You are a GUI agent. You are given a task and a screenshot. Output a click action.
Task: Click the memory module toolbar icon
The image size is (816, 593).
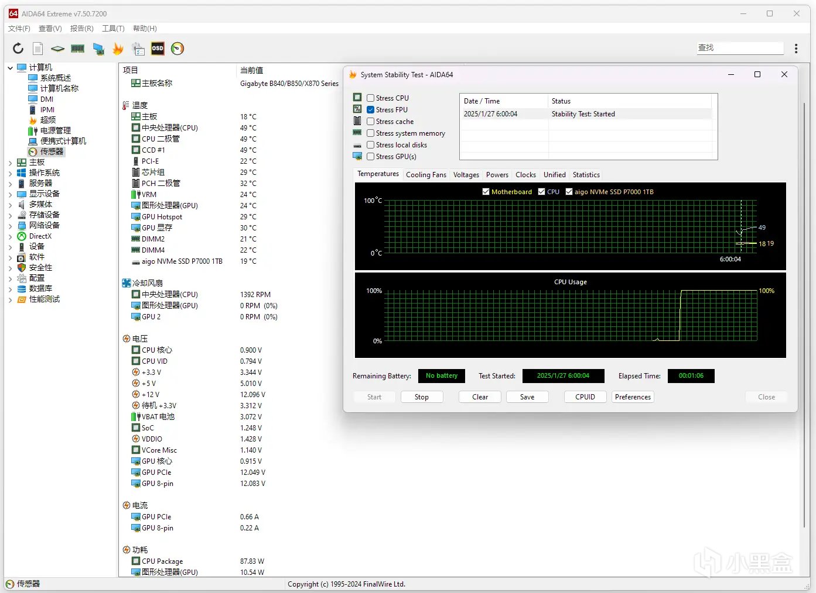coord(77,49)
